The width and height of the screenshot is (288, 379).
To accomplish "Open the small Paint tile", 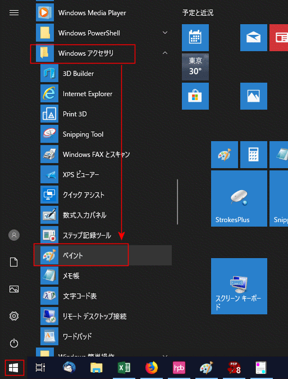I will (x=225, y=155).
